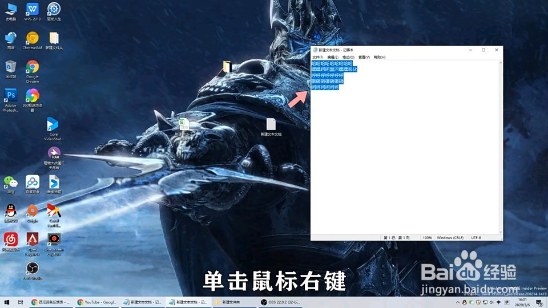This screenshot has width=548, height=308.
Task: Click the fourth highlighted text line in Notepad
Action: click(328, 82)
